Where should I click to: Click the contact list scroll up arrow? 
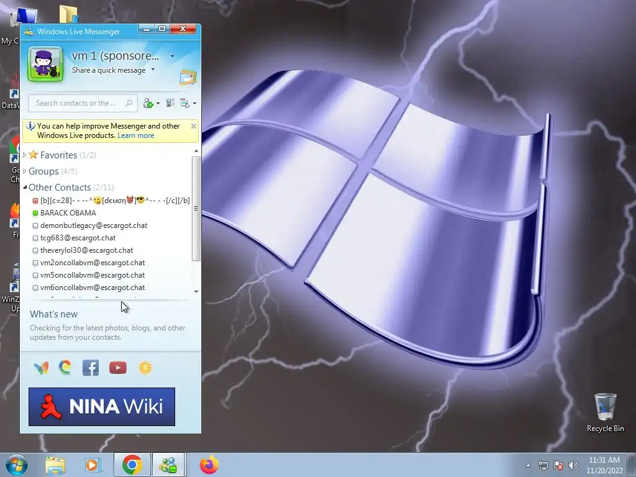pyautogui.click(x=196, y=152)
